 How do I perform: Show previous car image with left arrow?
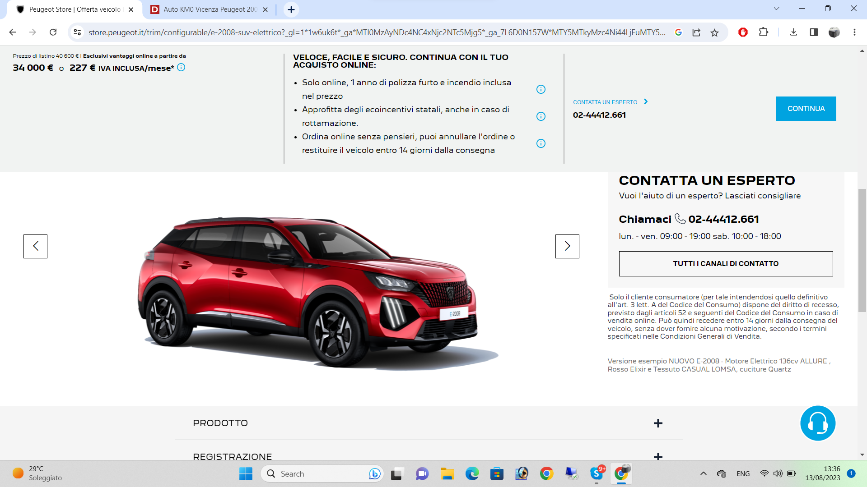click(35, 246)
